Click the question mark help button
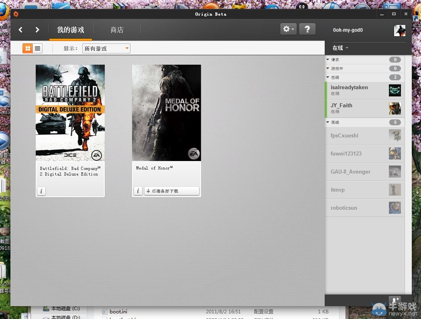The image size is (421, 319). click(307, 29)
